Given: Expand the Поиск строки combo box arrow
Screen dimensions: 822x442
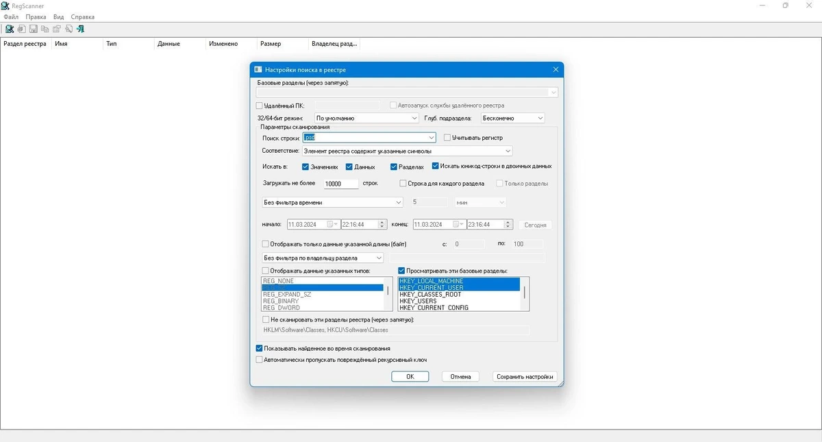Looking at the screenshot, I should [431, 138].
